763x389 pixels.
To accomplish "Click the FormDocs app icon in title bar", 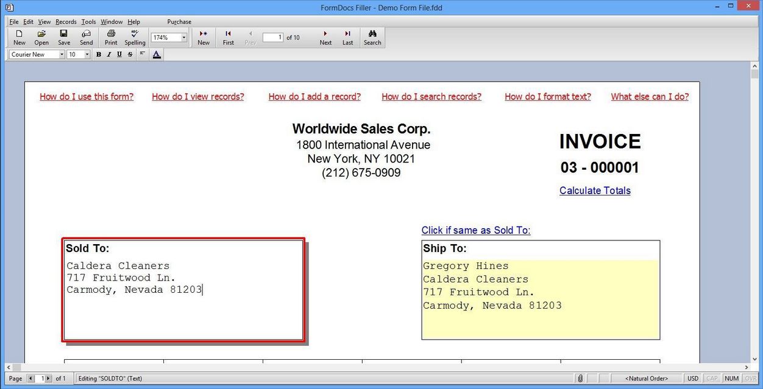I will pos(9,7).
